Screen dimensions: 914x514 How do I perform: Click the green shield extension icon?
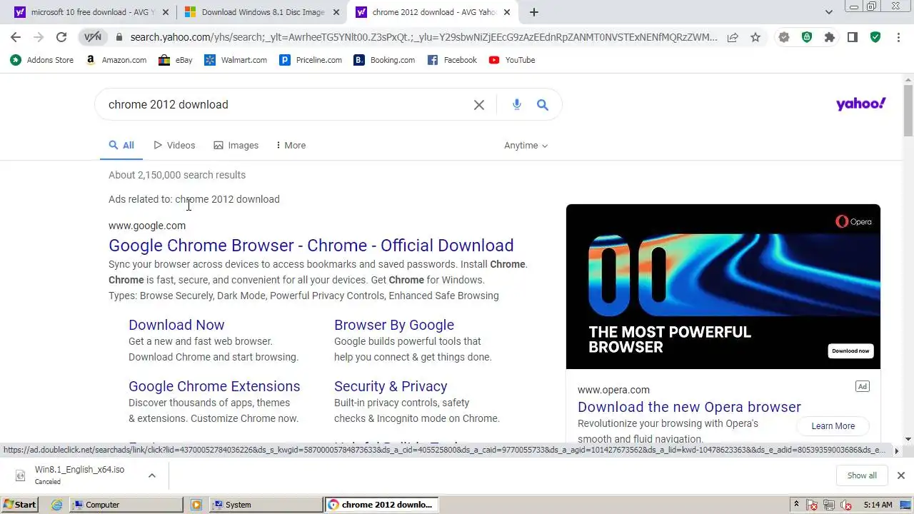[807, 37]
